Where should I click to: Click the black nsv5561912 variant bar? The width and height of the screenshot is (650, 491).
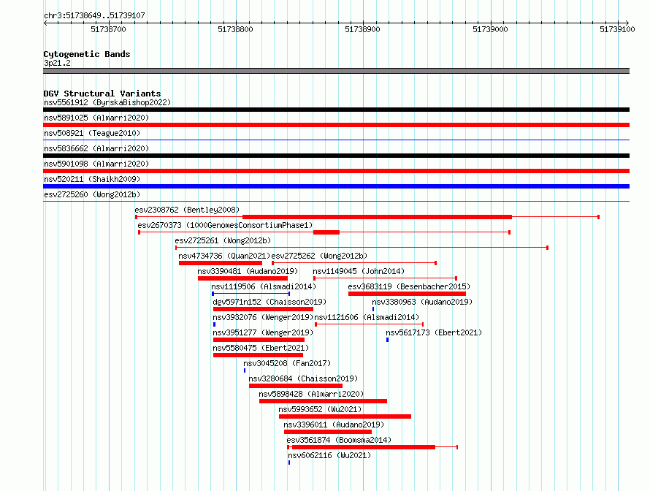336,110
